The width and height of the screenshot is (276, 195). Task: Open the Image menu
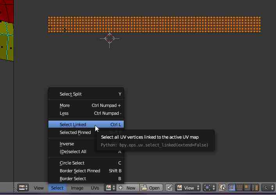click(x=77, y=188)
